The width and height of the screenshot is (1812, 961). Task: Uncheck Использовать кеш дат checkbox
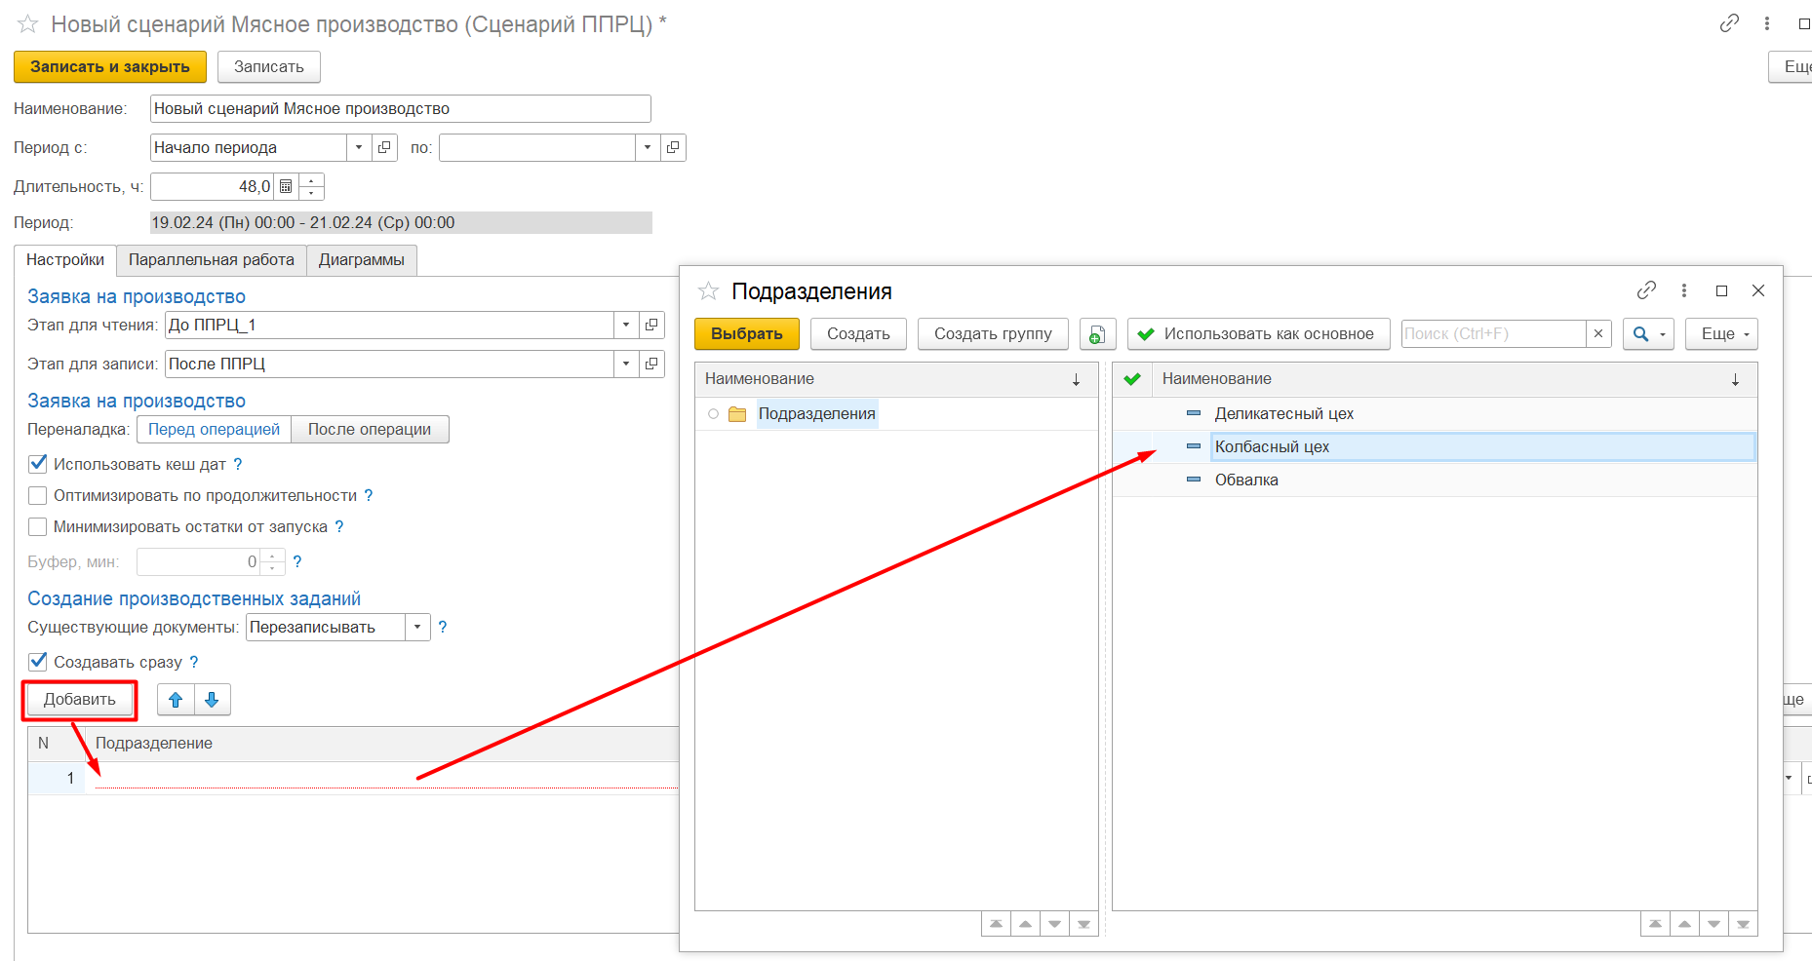coord(38,464)
